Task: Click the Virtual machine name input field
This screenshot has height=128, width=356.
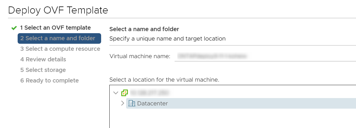Action: (x=265, y=56)
